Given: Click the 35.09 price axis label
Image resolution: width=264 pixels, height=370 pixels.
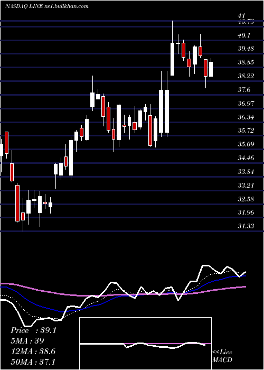Looking at the screenshot, I should coord(246,144).
